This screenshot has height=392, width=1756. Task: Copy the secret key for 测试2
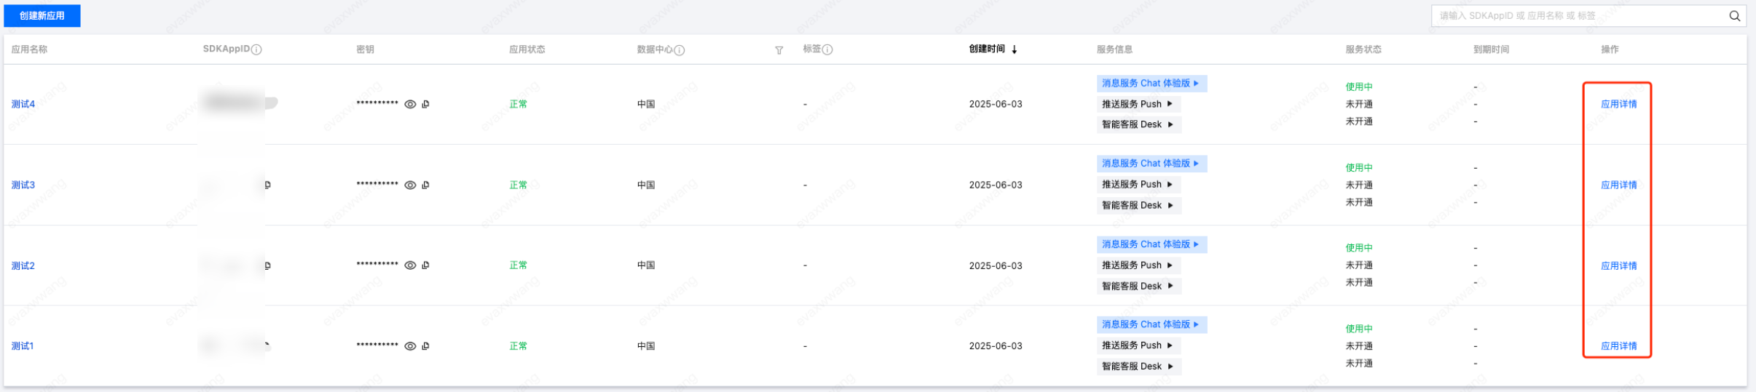pos(425,265)
